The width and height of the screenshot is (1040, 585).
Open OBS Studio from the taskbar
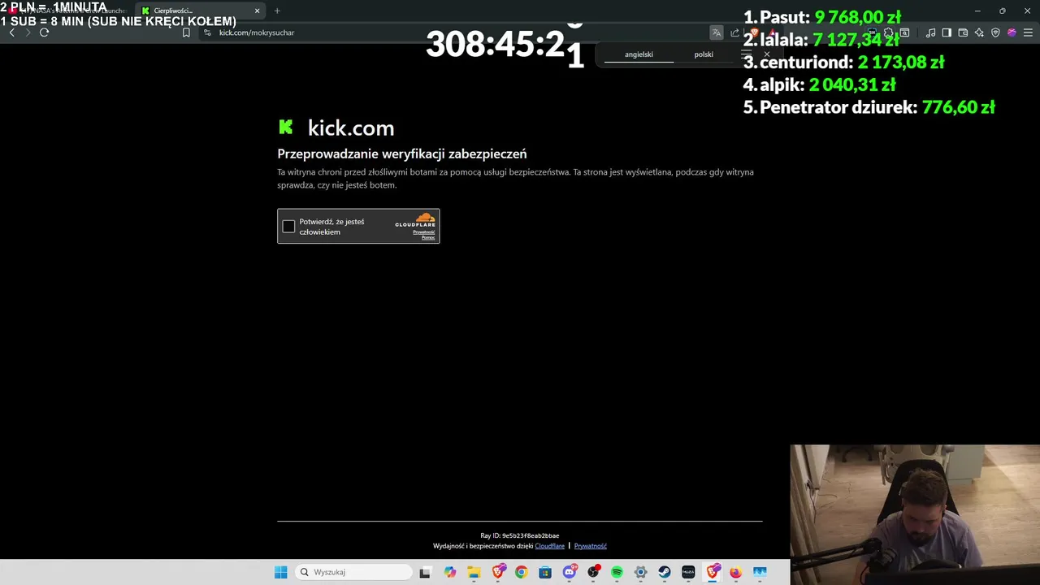click(x=594, y=572)
